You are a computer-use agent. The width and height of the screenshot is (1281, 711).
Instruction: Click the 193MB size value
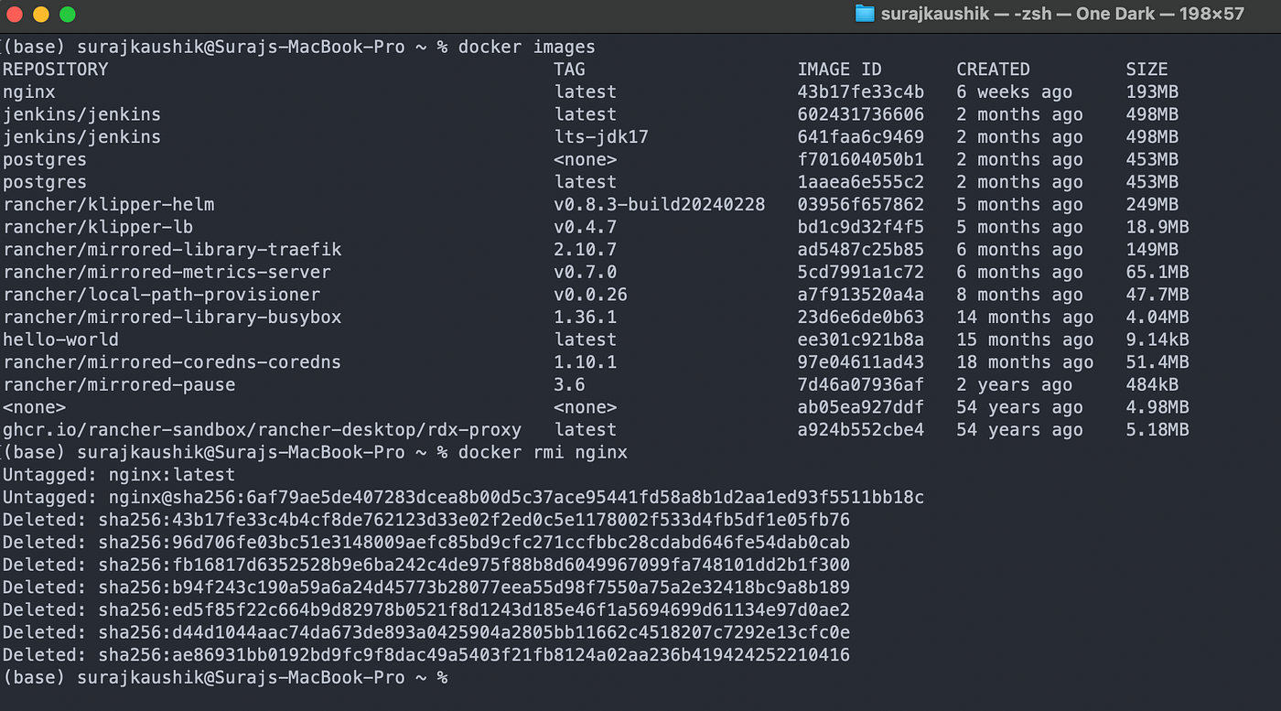pyautogui.click(x=1152, y=92)
